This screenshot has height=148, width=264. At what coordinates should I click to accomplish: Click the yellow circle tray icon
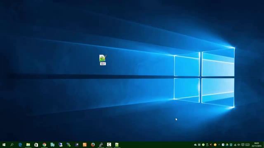[215, 145]
